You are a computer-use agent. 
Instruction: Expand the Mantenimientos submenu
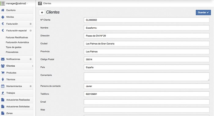coord(31,86)
